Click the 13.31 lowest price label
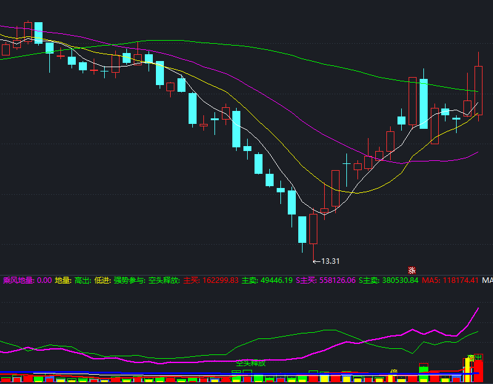The height and width of the screenshot is (384, 493). click(x=330, y=261)
